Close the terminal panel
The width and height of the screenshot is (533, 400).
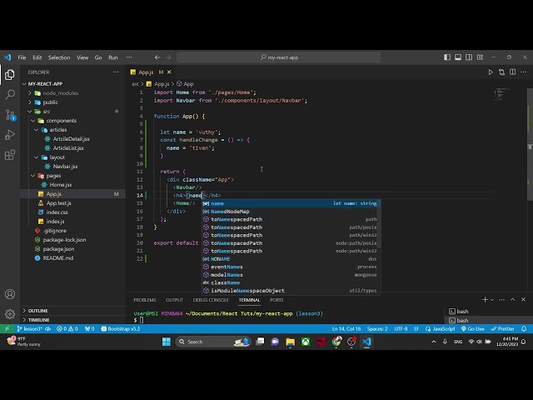pos(524,300)
